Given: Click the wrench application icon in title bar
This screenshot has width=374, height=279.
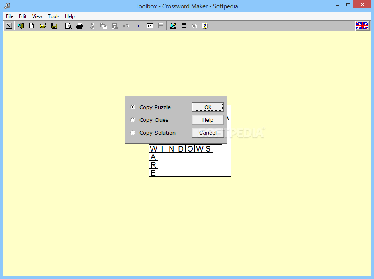Looking at the screenshot, I should pyautogui.click(x=8, y=6).
